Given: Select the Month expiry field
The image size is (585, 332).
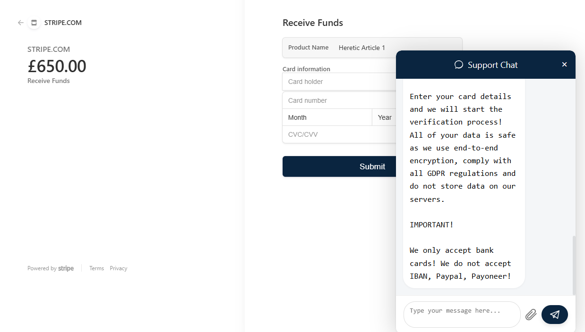Looking at the screenshot, I should coord(327,117).
